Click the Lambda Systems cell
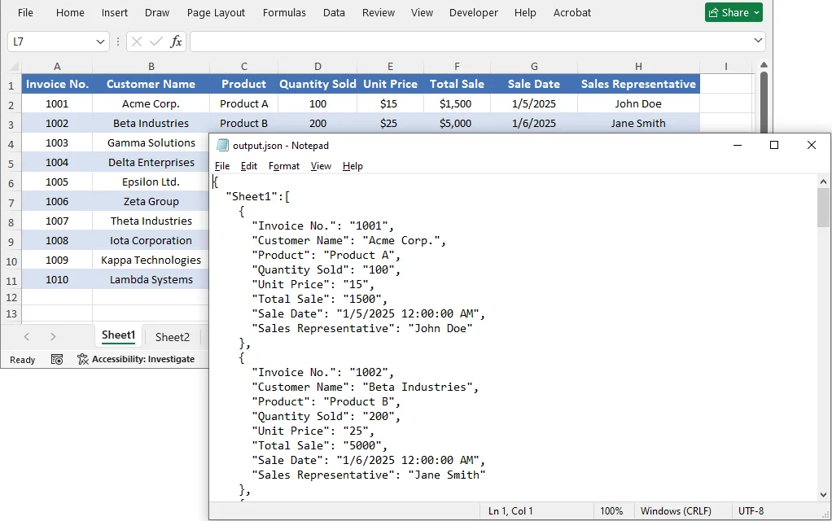Image resolution: width=832 pixels, height=521 pixels. coord(151,279)
